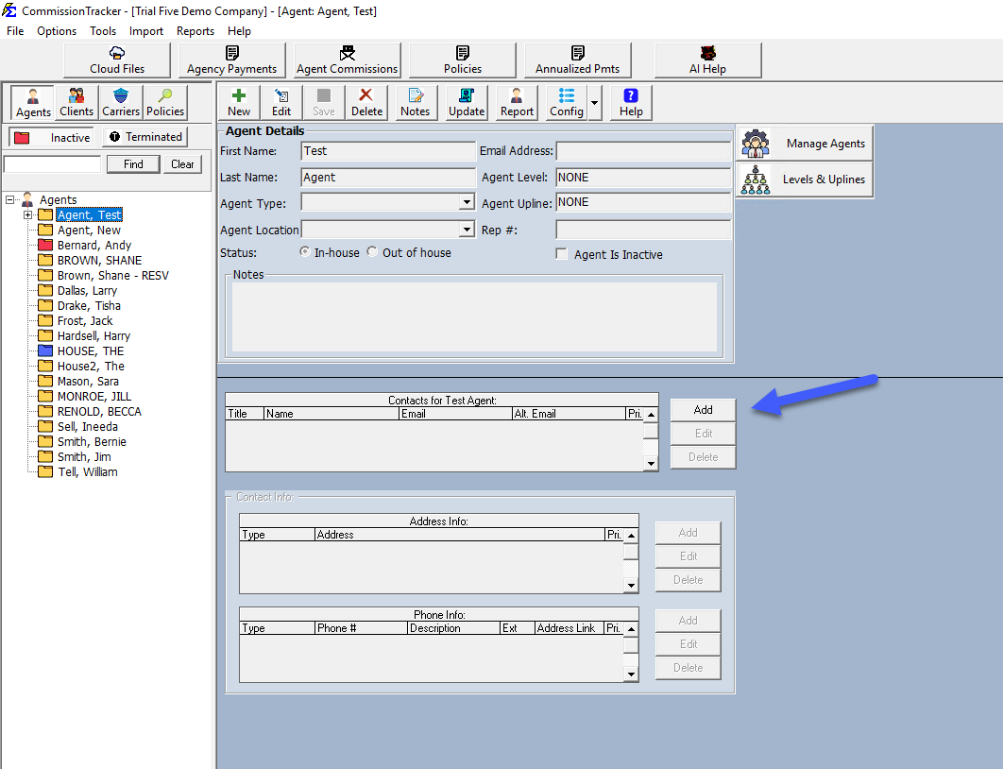This screenshot has height=769, width=1003.
Task: Click inside the agent search field
Action: (52, 163)
